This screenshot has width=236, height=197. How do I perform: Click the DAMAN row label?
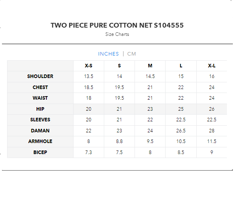(x=40, y=131)
